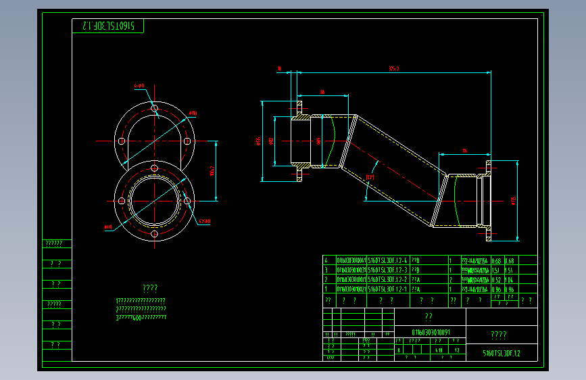The image size is (586, 380).
Task: Click item number 4 in parts list
Action: click(x=326, y=261)
